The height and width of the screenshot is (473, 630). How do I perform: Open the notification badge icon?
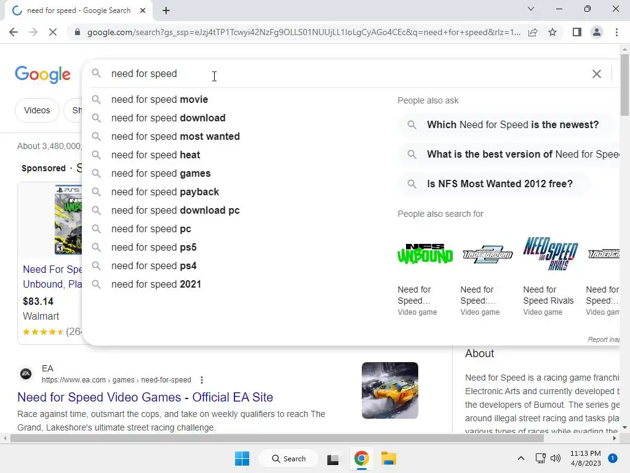pos(613,458)
